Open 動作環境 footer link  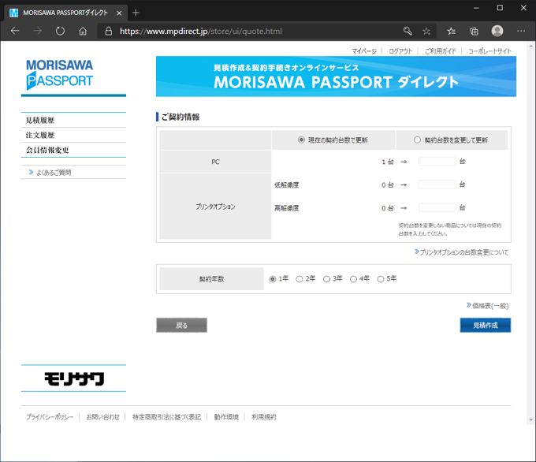pyautogui.click(x=226, y=417)
